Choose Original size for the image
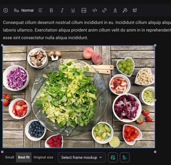This screenshot has height=165, width=171. pyautogui.click(x=43, y=157)
